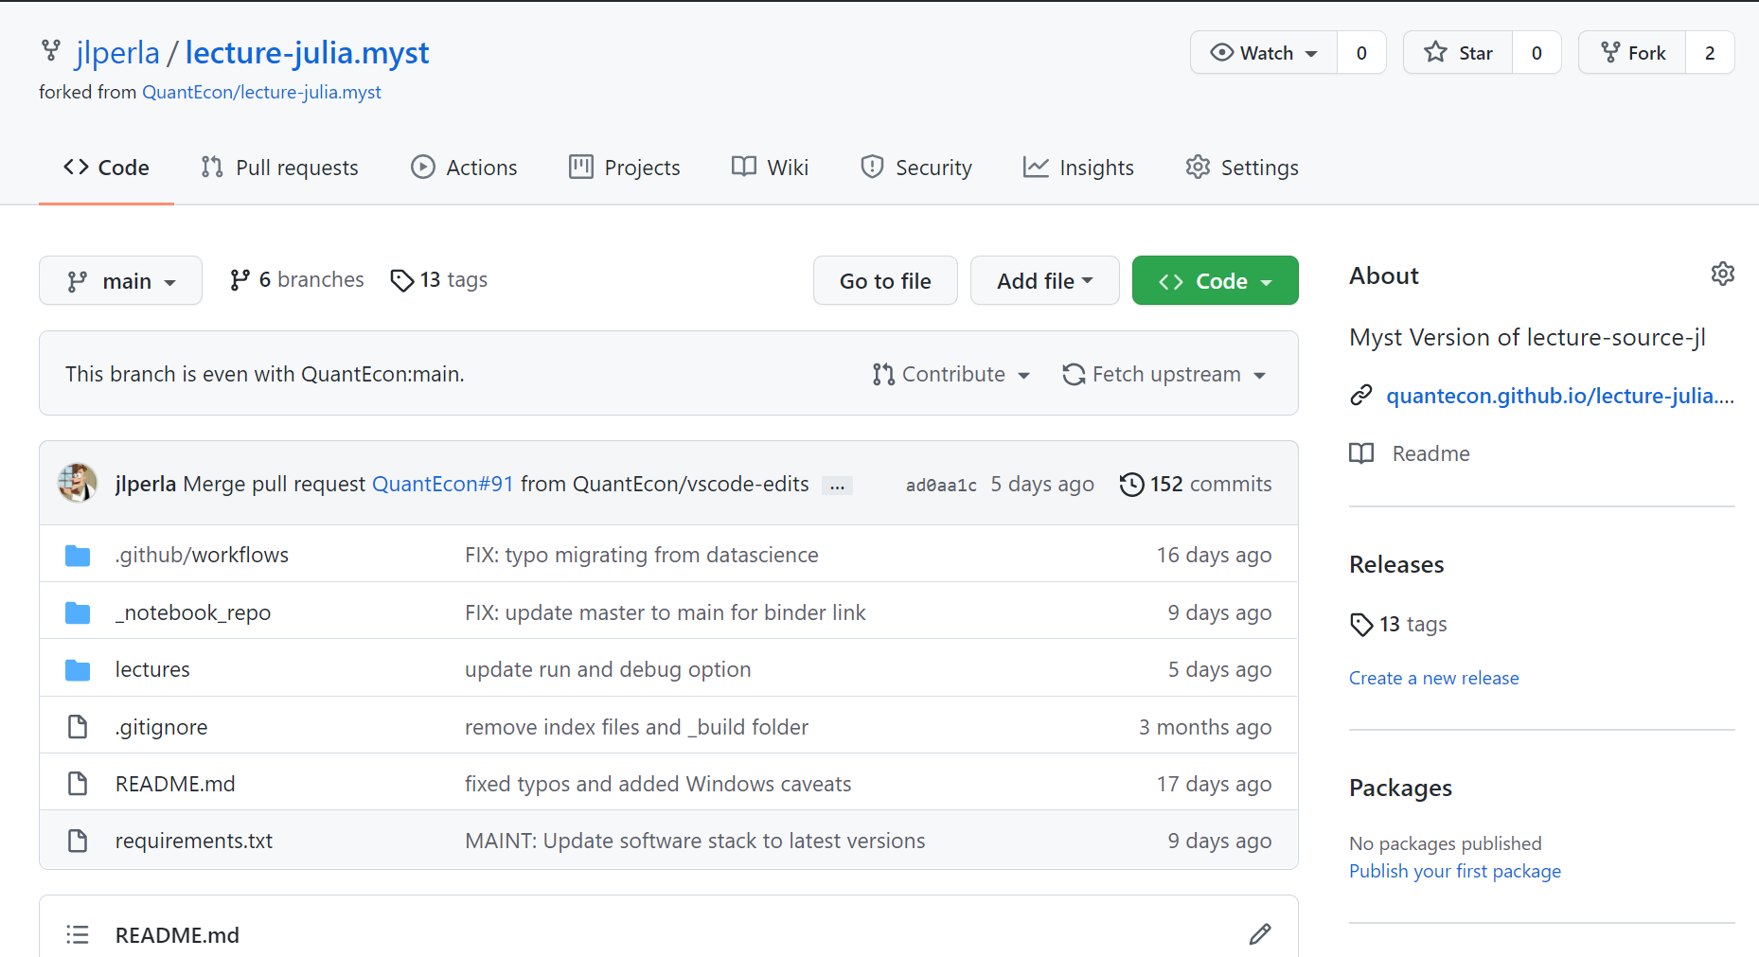Screen dimensions: 1759x957
Task: Expand commit message ellipsis button
Action: pyautogui.click(x=837, y=487)
